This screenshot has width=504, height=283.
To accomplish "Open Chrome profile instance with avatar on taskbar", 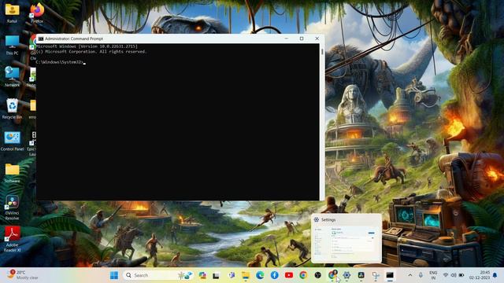I will [x=332, y=275].
